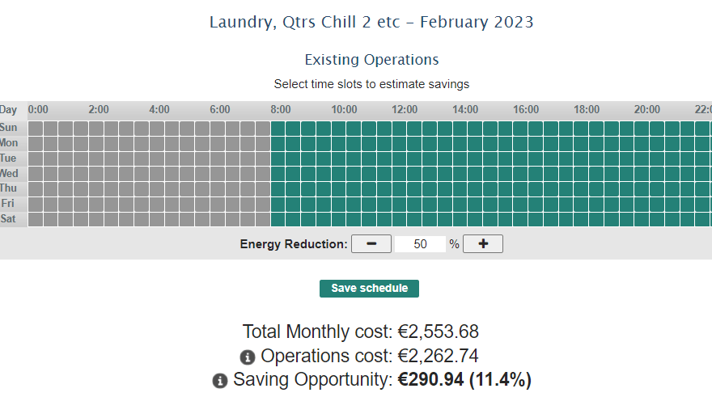Screen dimensions: 712x397
Task: Toggle the Sunday 0:00 time slot
Action: [36, 128]
